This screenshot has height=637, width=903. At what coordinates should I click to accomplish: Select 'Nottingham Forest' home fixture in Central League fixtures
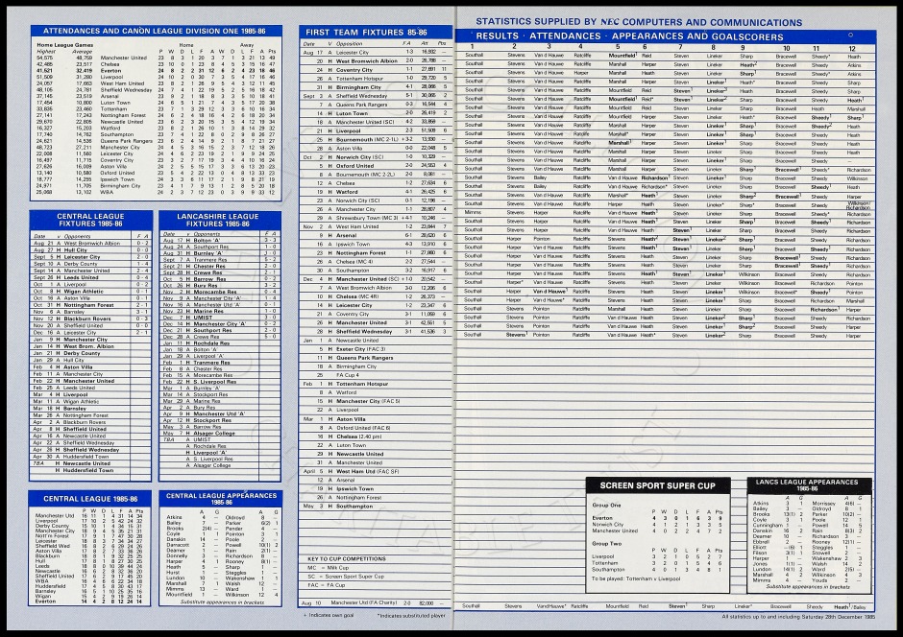point(88,305)
